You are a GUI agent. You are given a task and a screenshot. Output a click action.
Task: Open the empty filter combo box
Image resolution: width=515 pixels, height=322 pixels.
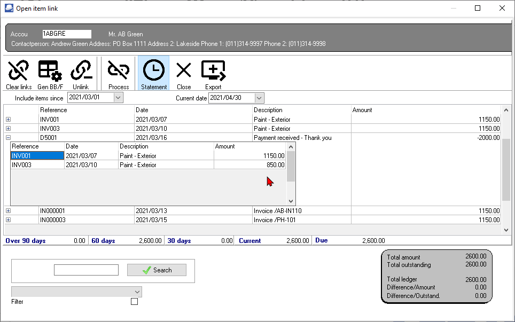pyautogui.click(x=76, y=292)
